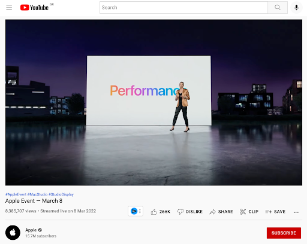Go to YouTube home via logo
The width and height of the screenshot is (307, 244).
click(x=34, y=8)
